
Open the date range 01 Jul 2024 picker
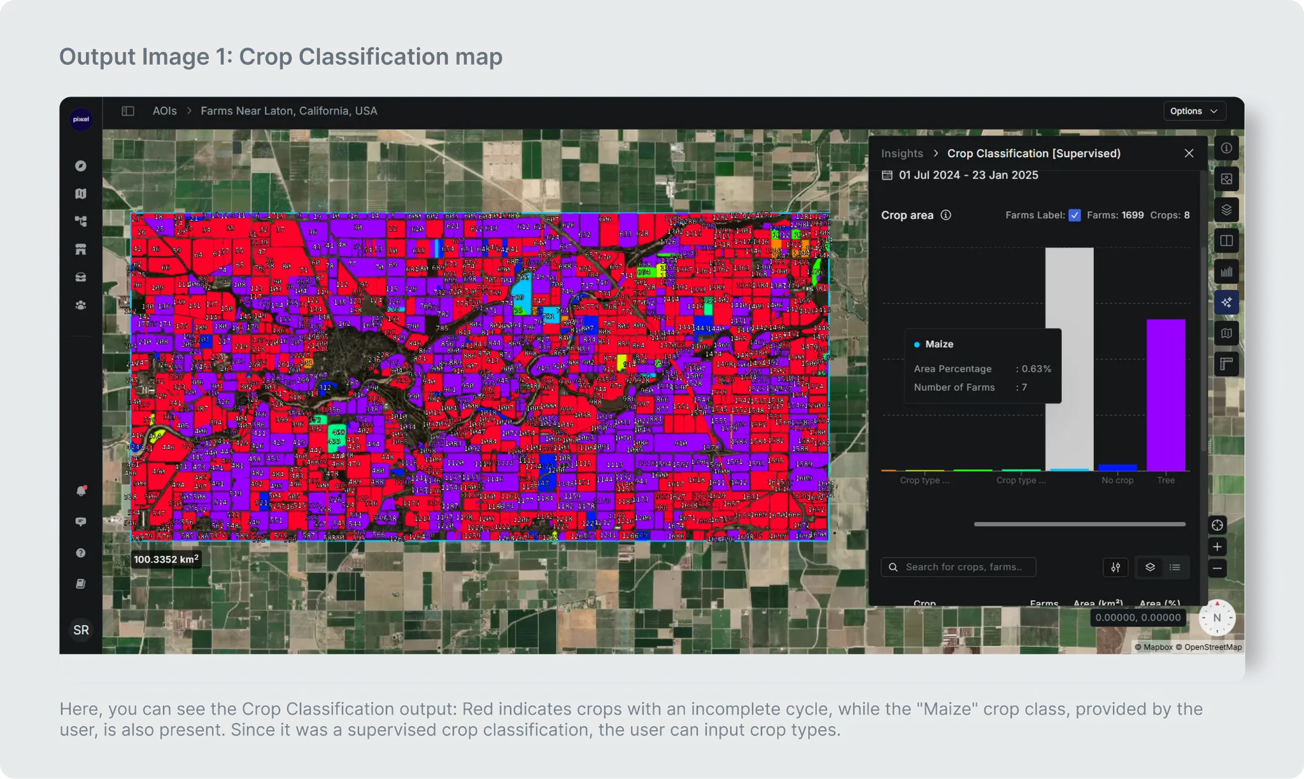pos(968,175)
